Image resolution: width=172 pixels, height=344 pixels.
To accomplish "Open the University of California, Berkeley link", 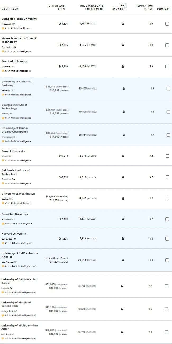I will [17, 83].
